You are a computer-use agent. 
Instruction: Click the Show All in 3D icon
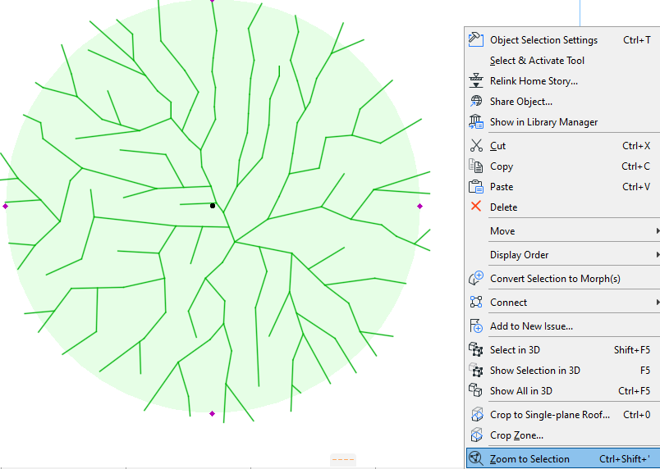[476, 390]
